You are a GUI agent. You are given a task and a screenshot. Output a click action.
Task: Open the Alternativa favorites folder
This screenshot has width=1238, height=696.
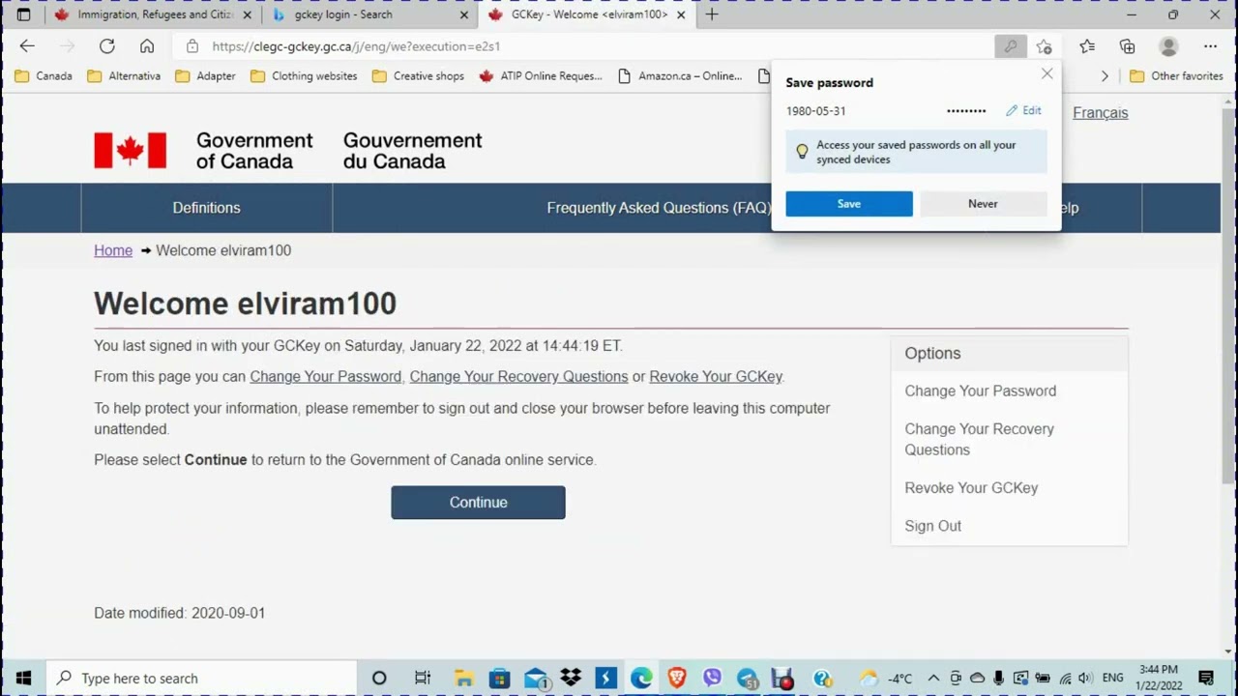click(124, 75)
